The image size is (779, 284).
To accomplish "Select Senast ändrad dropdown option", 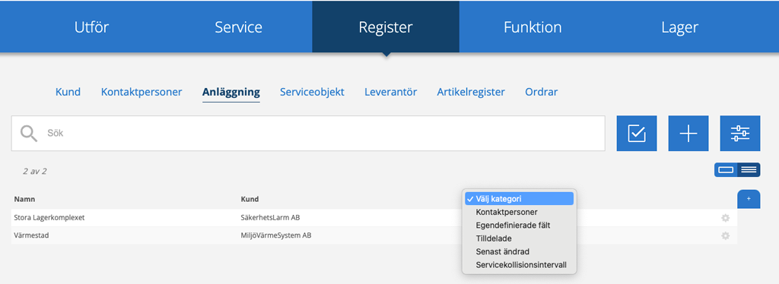I will pos(502,252).
